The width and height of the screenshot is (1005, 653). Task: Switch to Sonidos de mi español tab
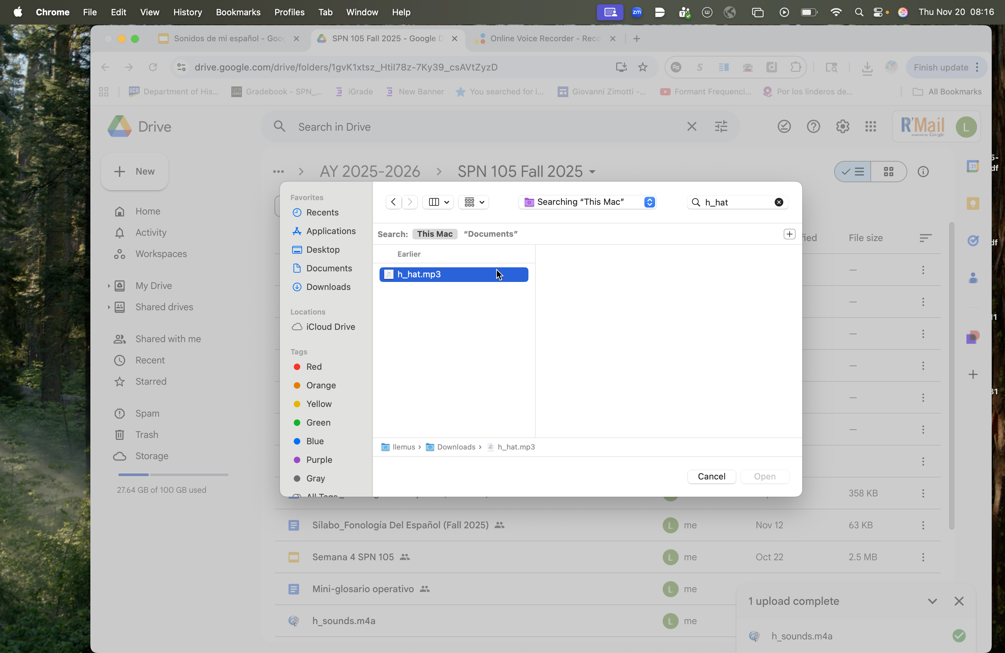pos(229,39)
